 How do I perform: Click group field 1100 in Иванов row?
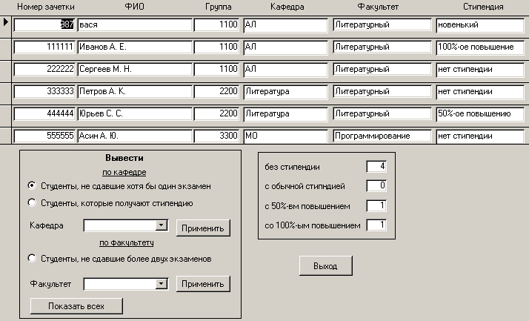[216, 47]
